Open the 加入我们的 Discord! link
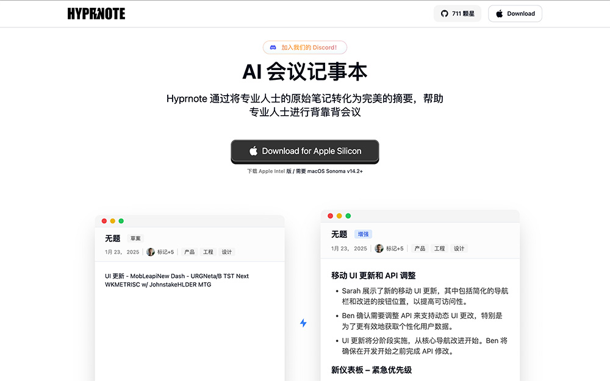 tap(304, 48)
